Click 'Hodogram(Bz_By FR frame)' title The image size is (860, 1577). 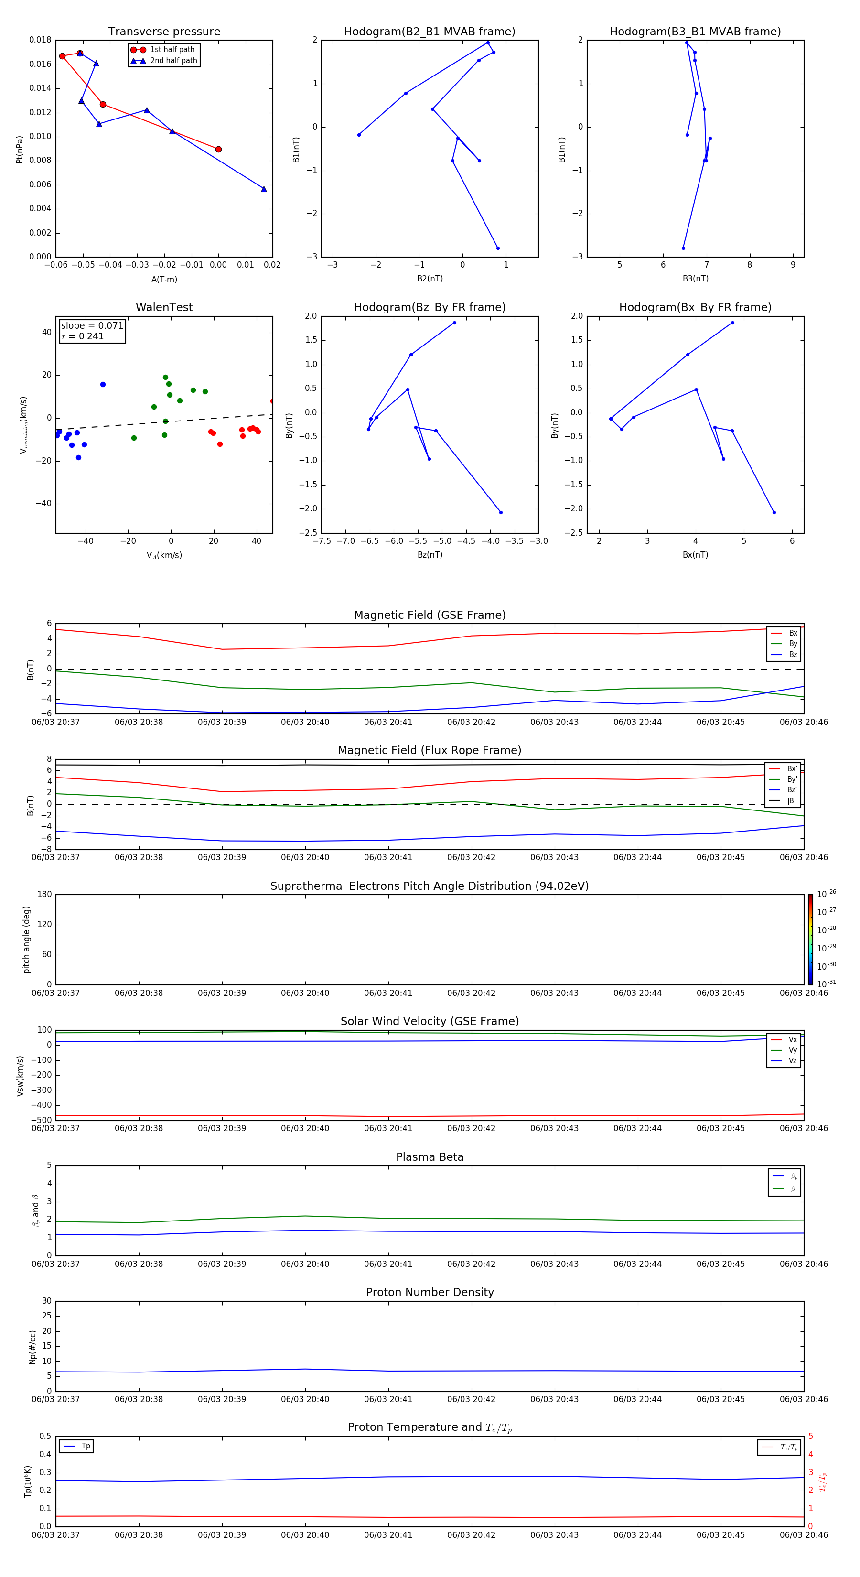(430, 307)
